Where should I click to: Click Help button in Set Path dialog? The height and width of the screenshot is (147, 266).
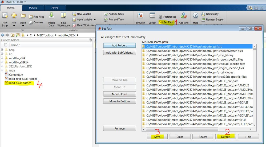(248, 137)
